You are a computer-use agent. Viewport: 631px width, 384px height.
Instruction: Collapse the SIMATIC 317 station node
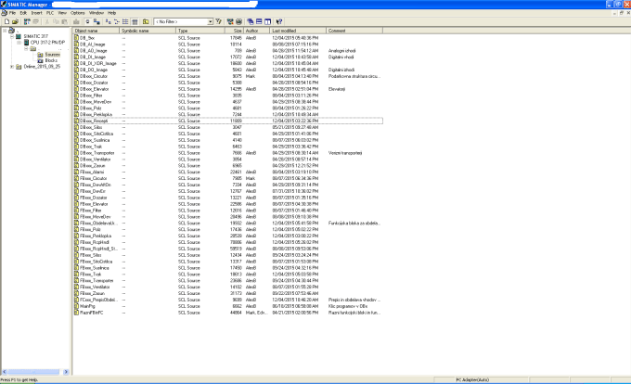coord(12,37)
